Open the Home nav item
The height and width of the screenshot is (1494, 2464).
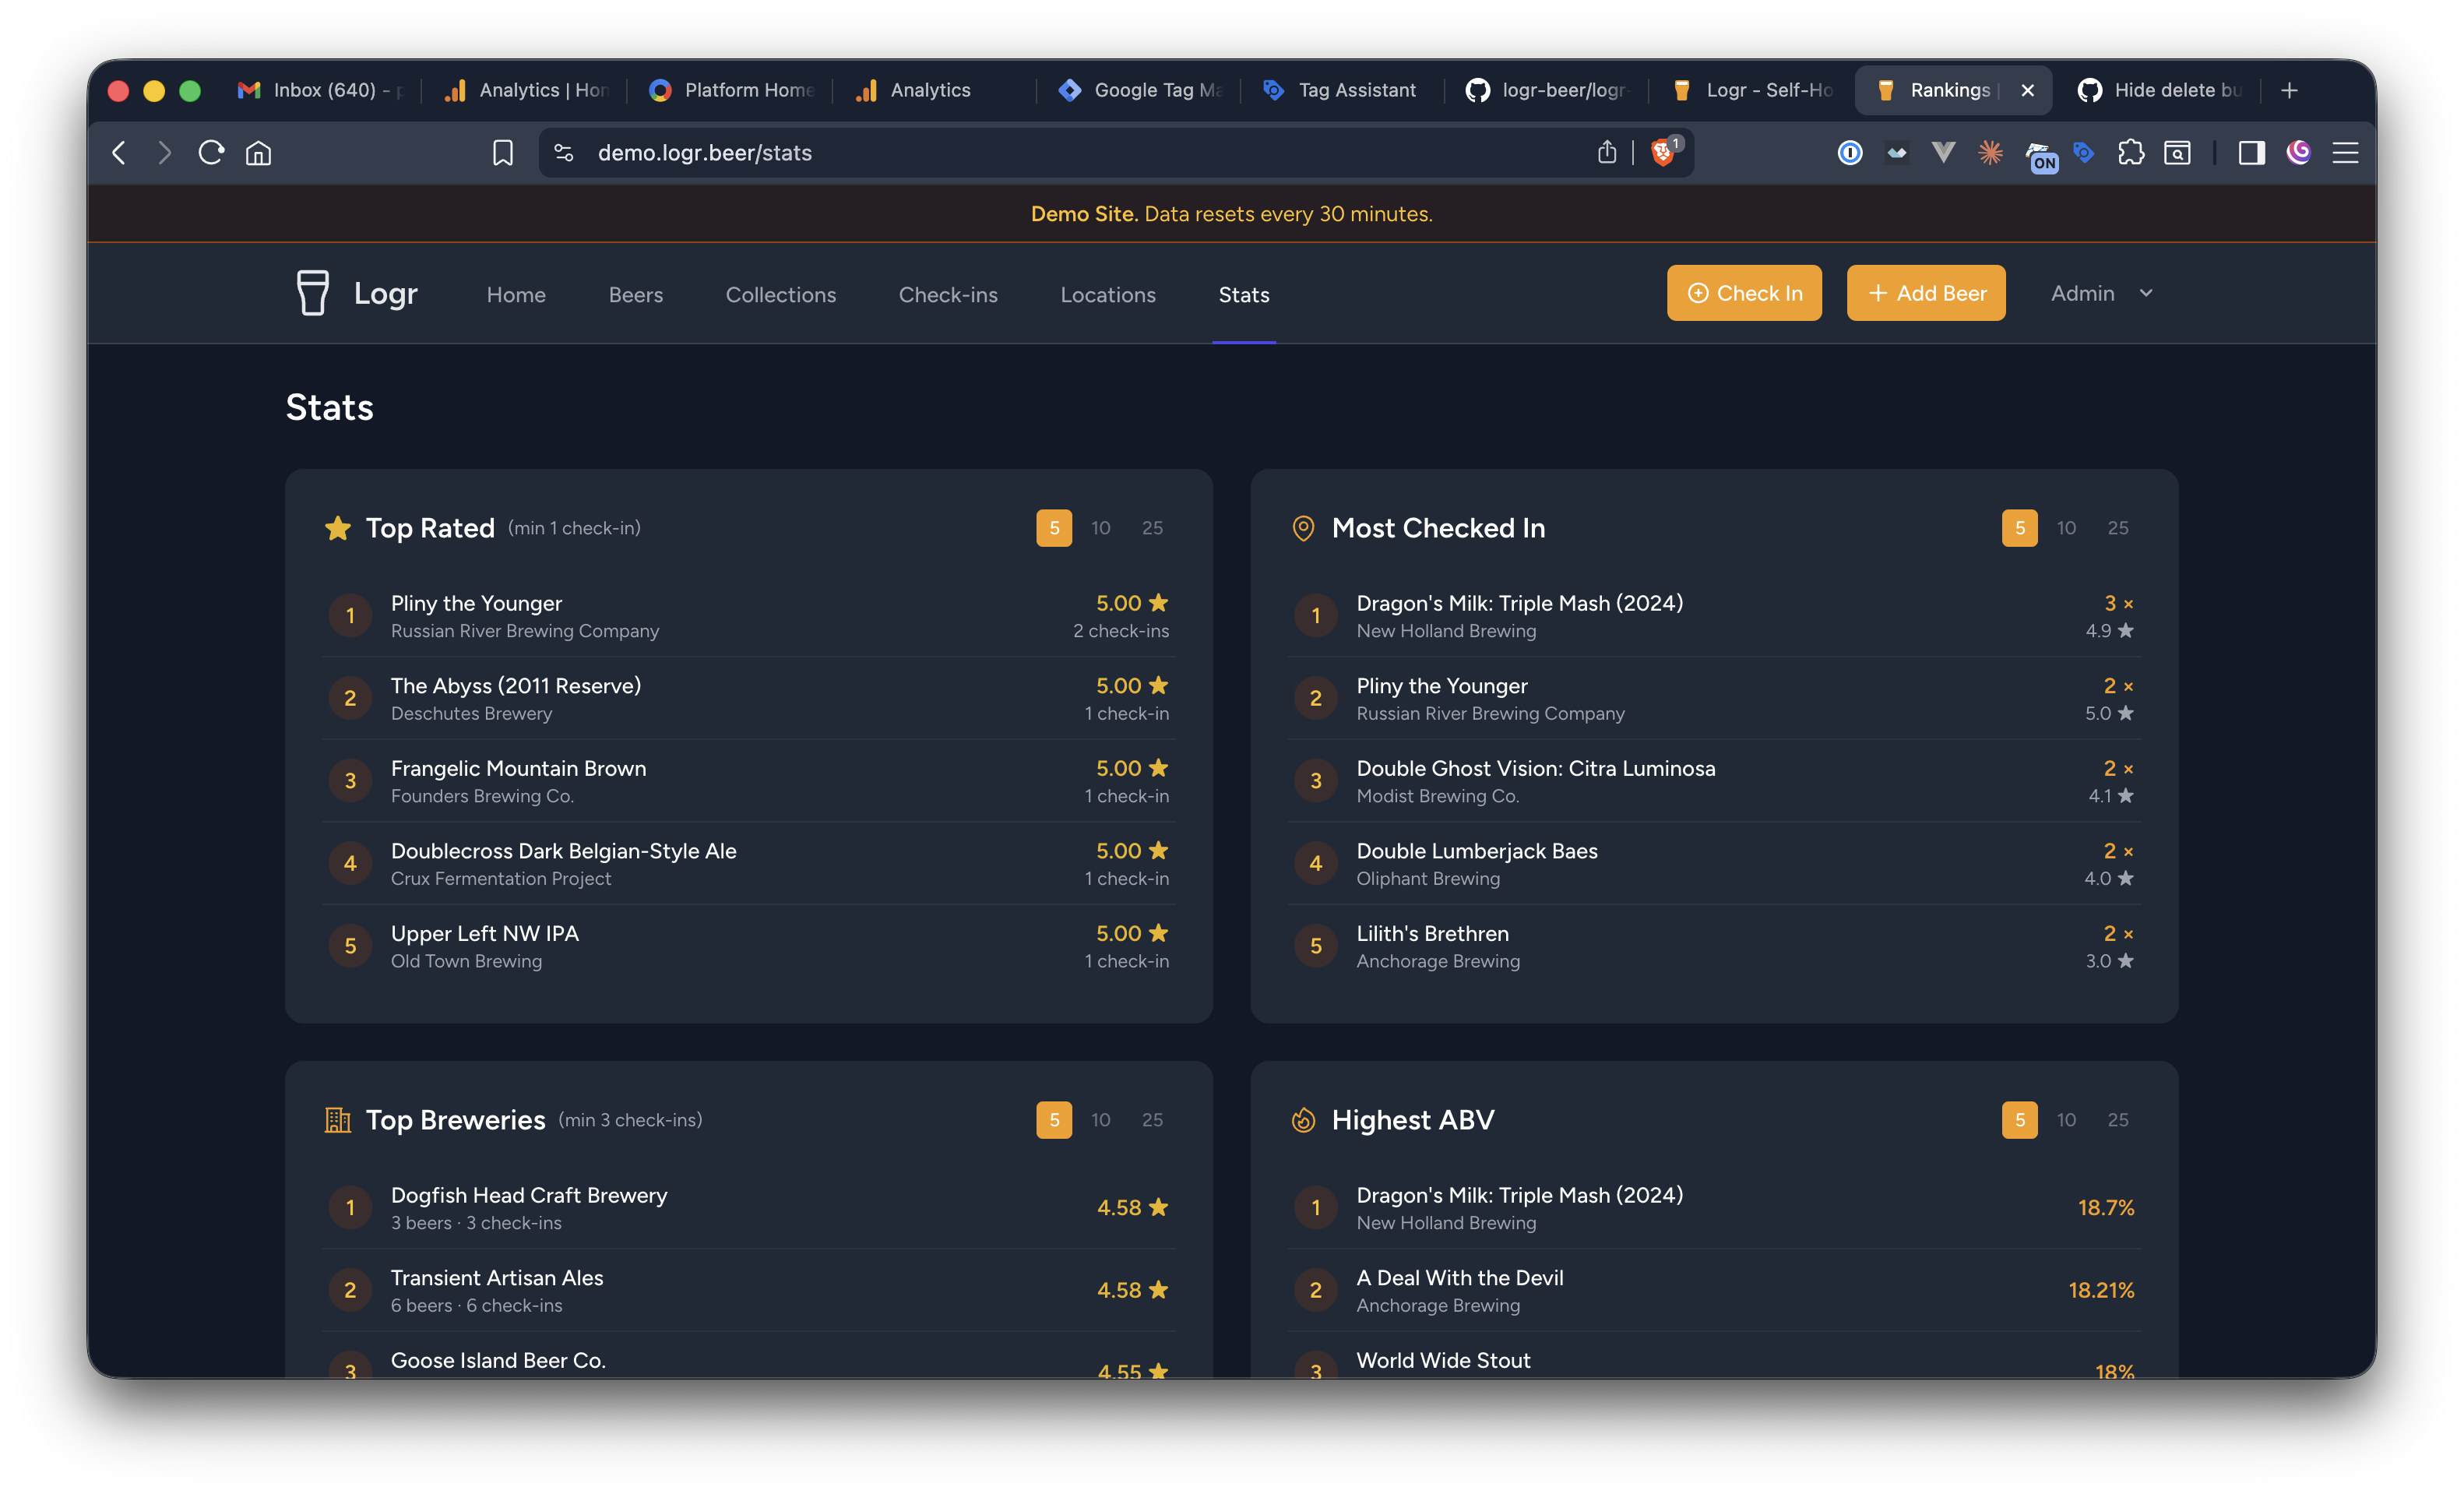point(516,295)
